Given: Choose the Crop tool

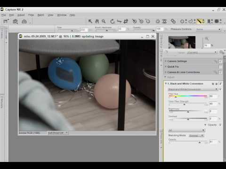Looking at the screenshot, I should coord(126,21).
